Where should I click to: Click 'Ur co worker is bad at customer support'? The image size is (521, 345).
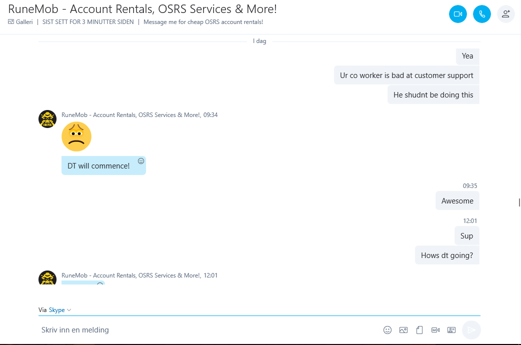pos(406,75)
